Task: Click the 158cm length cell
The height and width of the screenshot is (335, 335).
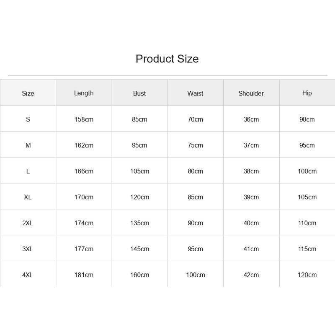Action: (84, 119)
